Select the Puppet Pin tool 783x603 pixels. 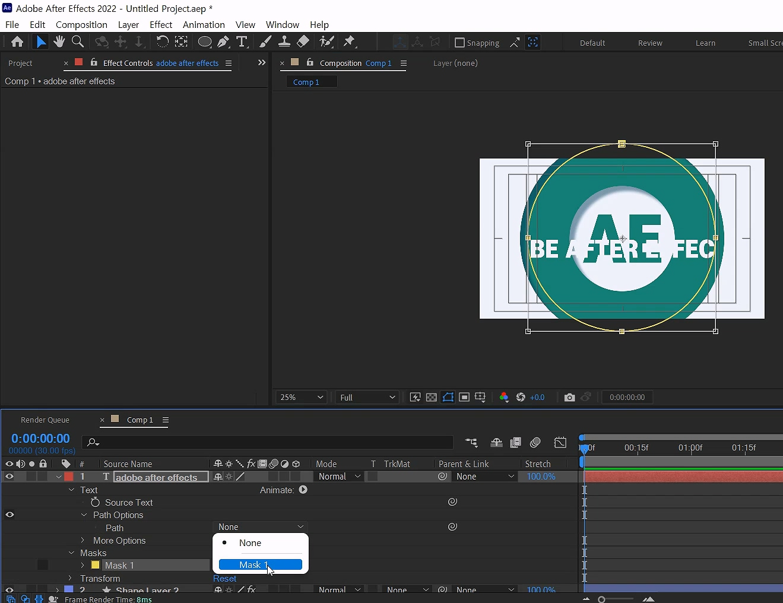(349, 42)
